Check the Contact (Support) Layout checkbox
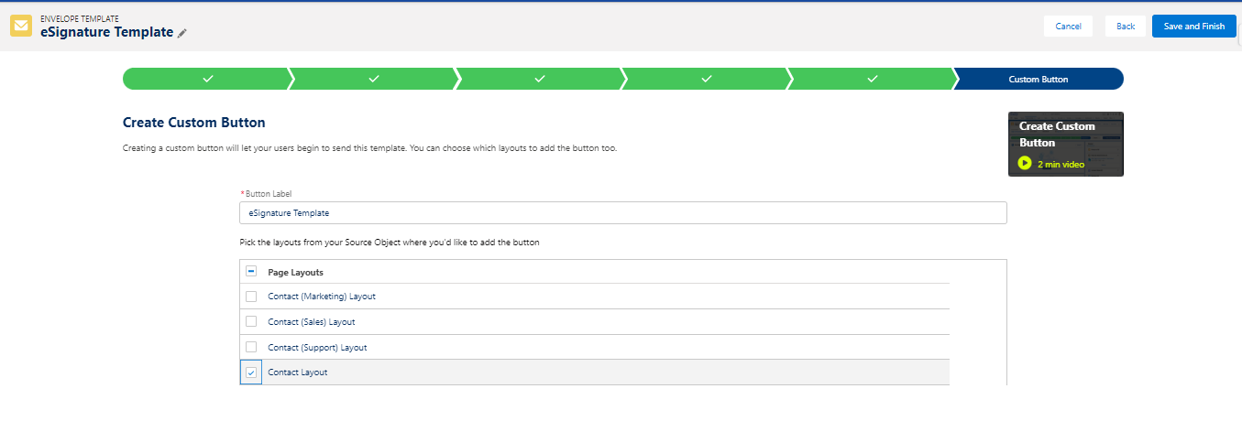Viewport: 1242px width, 421px height. (x=251, y=348)
